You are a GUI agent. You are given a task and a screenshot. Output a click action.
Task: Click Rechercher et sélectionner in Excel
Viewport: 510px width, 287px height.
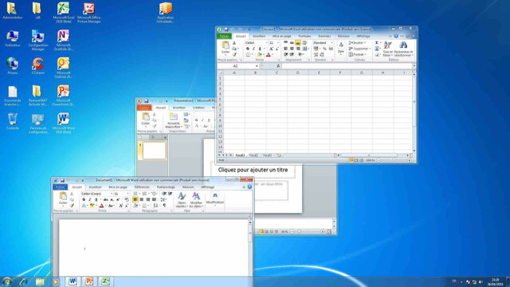click(x=403, y=49)
